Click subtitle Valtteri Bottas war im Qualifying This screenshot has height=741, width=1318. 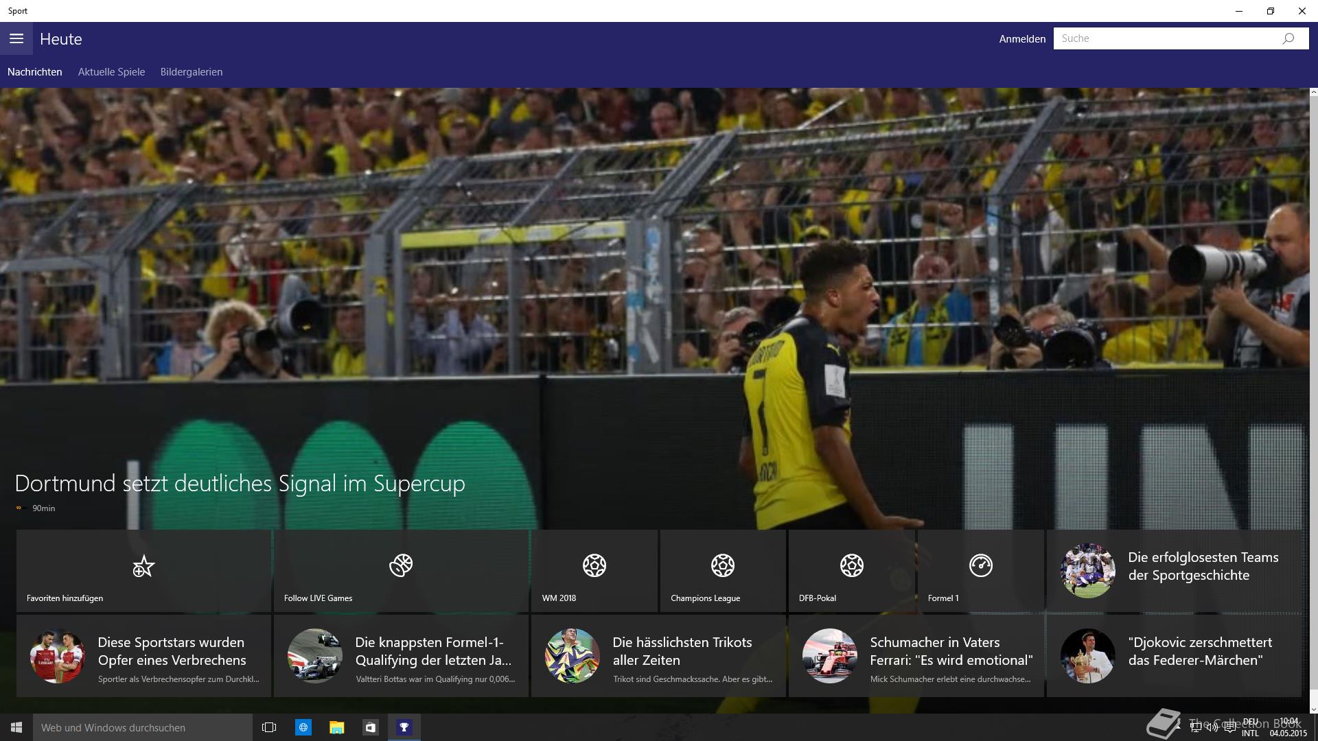(x=435, y=679)
